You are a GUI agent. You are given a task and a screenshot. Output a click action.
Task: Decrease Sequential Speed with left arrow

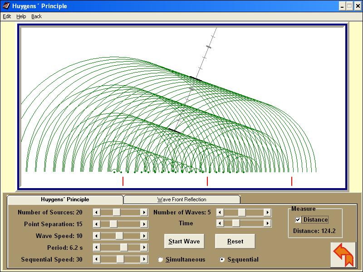tap(97, 259)
